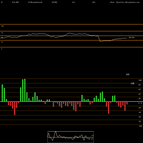Click the 'SI MunafaSutraR' header text
The image size is (143, 143).
coord(35,2)
